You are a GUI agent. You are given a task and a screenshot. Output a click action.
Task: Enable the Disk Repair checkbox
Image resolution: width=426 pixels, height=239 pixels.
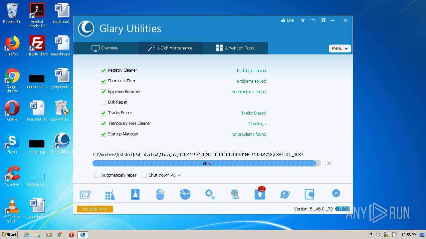(103, 102)
